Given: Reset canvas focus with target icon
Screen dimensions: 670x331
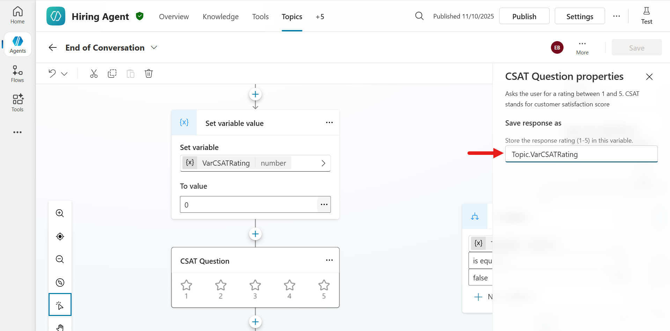Looking at the screenshot, I should tap(60, 236).
